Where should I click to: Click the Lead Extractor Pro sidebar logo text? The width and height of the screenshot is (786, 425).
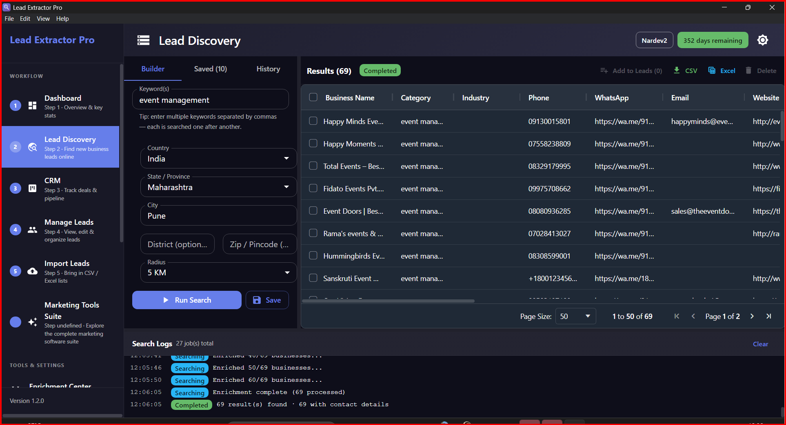point(52,40)
